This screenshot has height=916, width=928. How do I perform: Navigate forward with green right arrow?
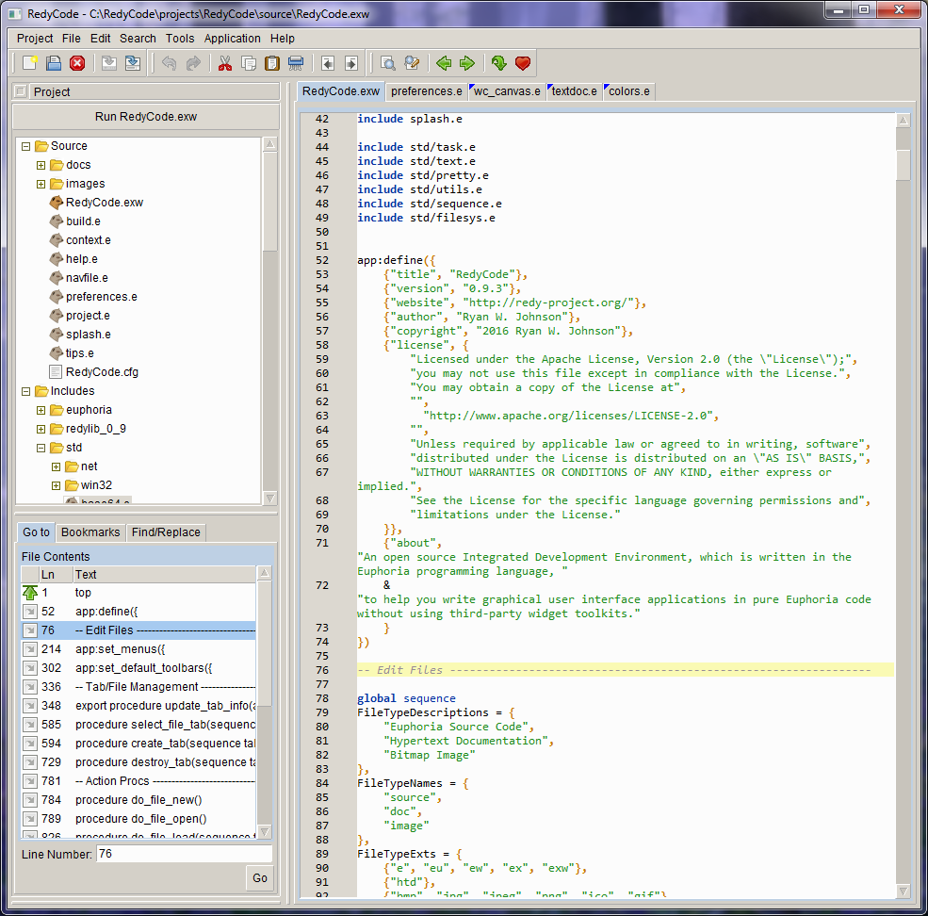click(467, 63)
